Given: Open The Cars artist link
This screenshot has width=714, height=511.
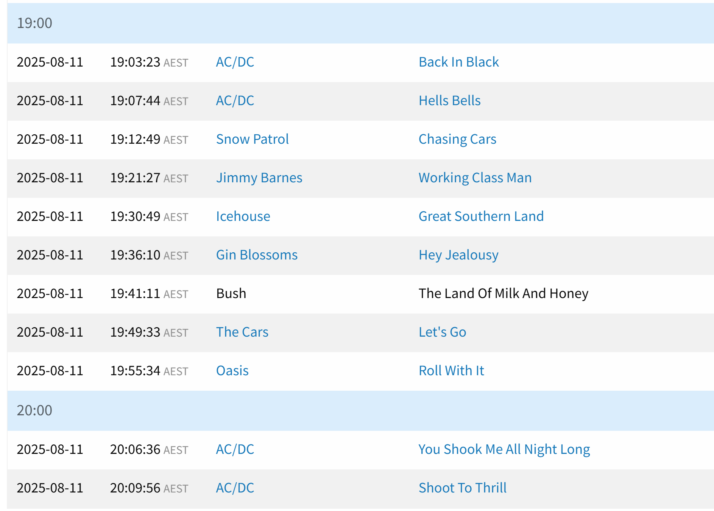Looking at the screenshot, I should pos(242,332).
